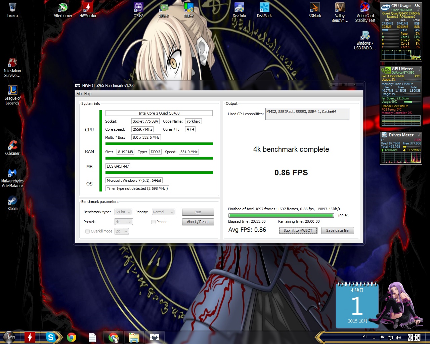Click the Socket 775 LGA field
Viewport: 430px width, 344px height.
[145, 121]
